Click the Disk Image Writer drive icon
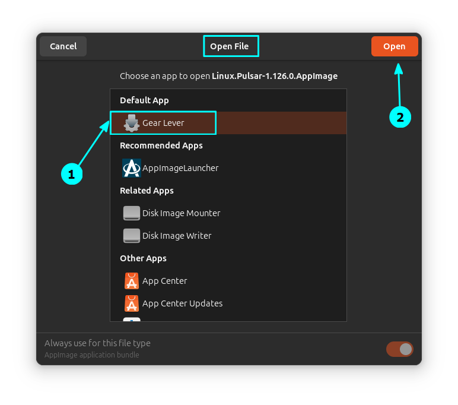 point(131,236)
